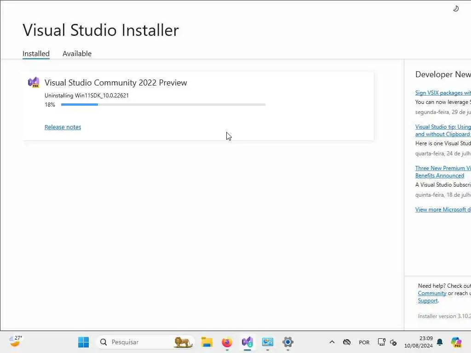Viewport: 471px width, 353px height.
Task: Open the Support link
Action: pos(428,301)
